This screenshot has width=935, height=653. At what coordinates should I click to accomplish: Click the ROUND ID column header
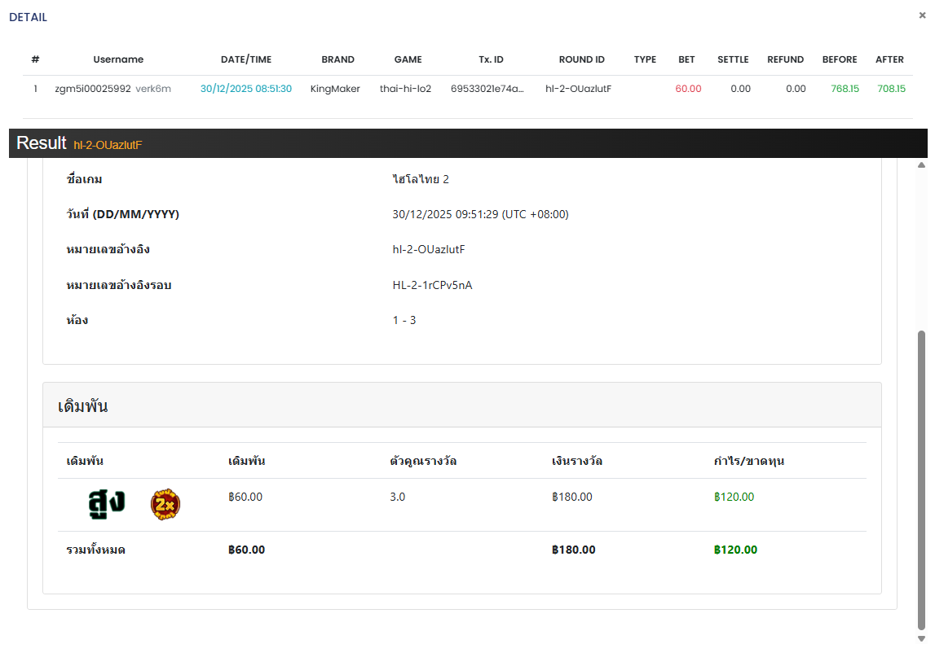click(581, 59)
